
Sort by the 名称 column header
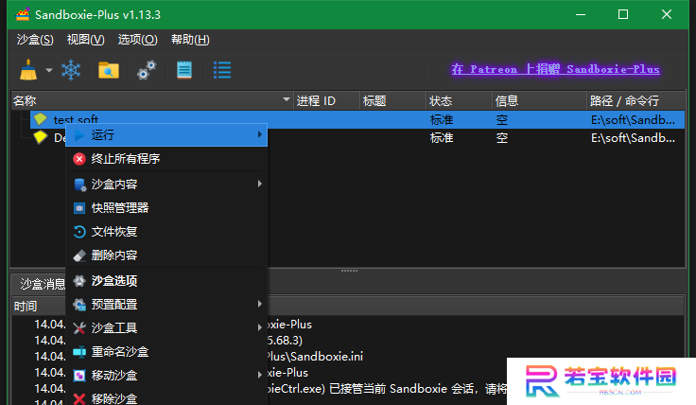coord(152,101)
